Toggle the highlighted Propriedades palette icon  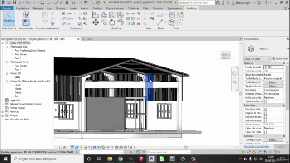(x=26, y=22)
